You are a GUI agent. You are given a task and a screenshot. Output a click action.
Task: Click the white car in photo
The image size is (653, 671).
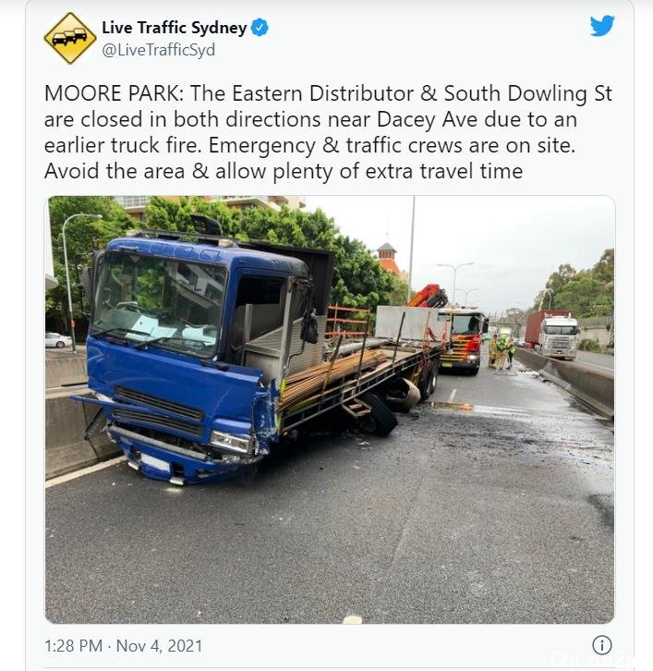58,340
